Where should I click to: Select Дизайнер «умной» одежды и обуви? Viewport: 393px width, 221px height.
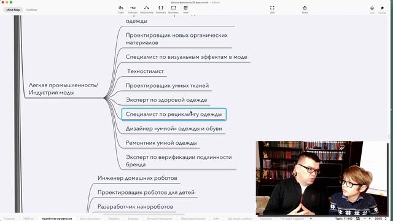tap(174, 128)
